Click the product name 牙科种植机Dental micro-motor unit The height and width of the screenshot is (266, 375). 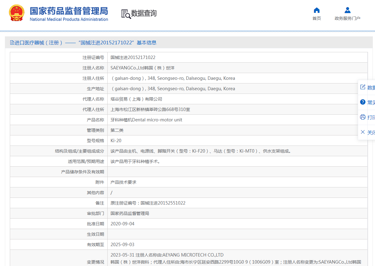147,120
